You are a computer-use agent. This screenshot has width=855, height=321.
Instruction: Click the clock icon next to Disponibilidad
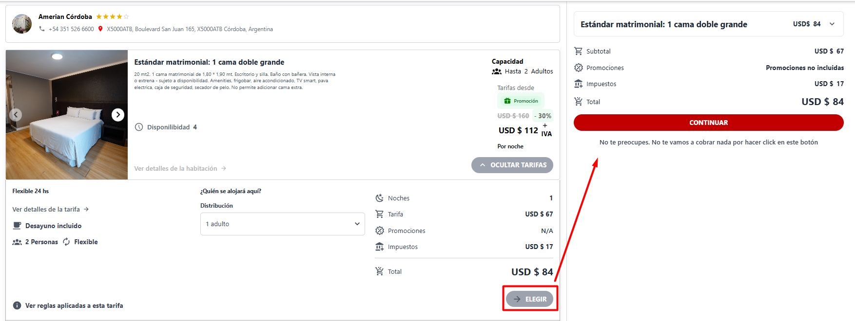tap(139, 127)
